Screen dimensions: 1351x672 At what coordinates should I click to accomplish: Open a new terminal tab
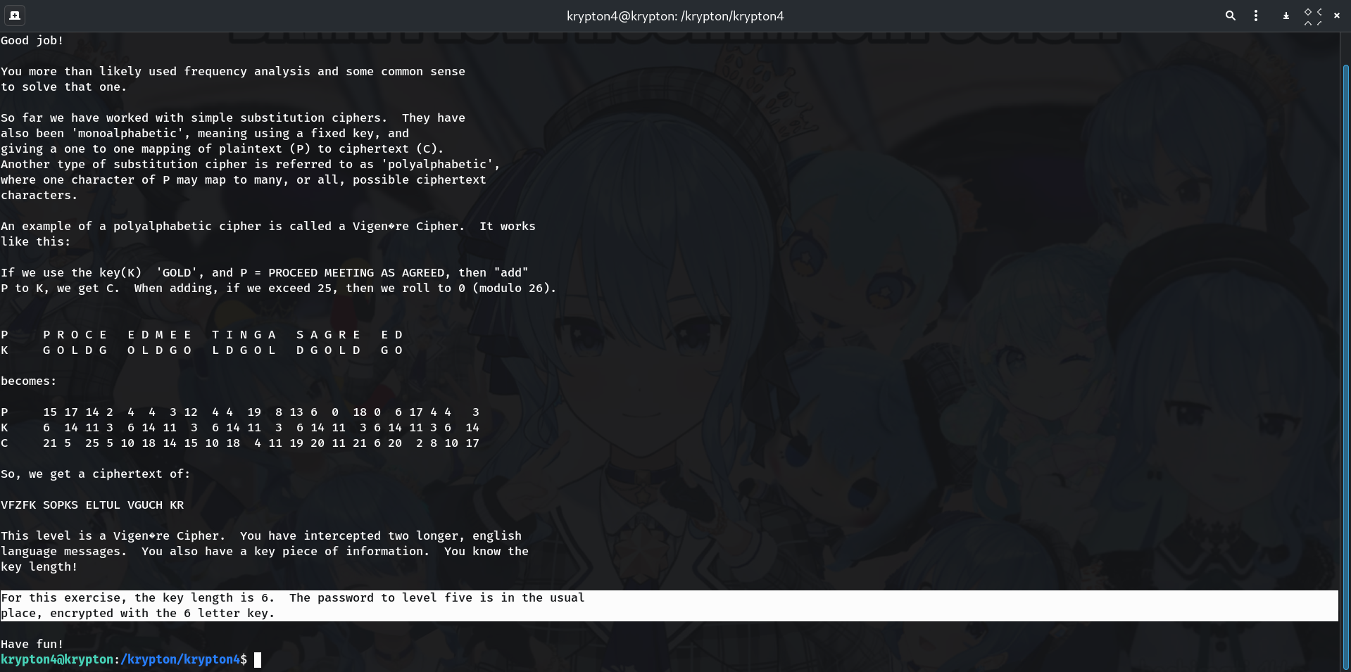pos(15,15)
